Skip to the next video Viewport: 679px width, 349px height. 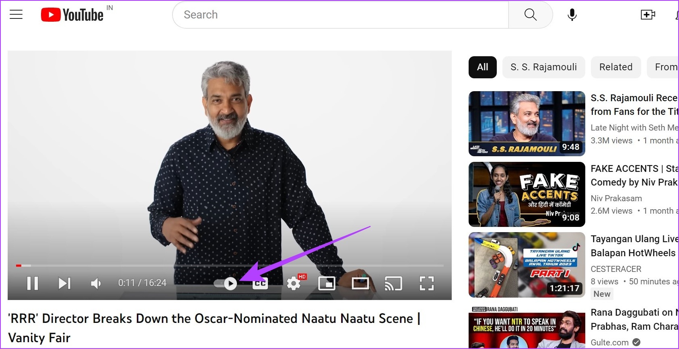tap(64, 283)
